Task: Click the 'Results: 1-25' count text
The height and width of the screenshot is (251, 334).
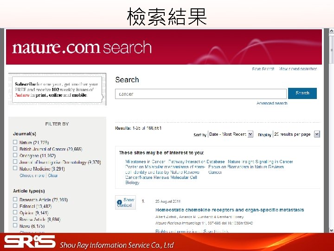Action: pyautogui.click(x=138, y=128)
